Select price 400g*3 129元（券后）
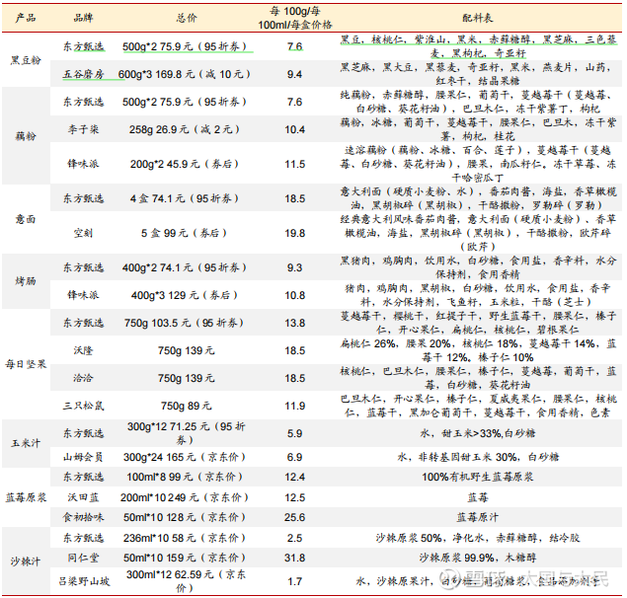The width and height of the screenshot is (627, 598). pyautogui.click(x=185, y=295)
